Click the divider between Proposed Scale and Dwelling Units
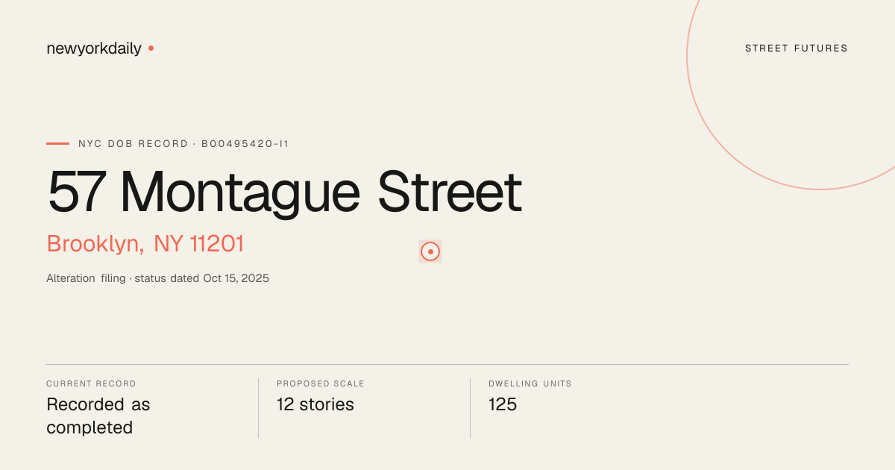Screen dimensions: 895x470 [x=470, y=408]
